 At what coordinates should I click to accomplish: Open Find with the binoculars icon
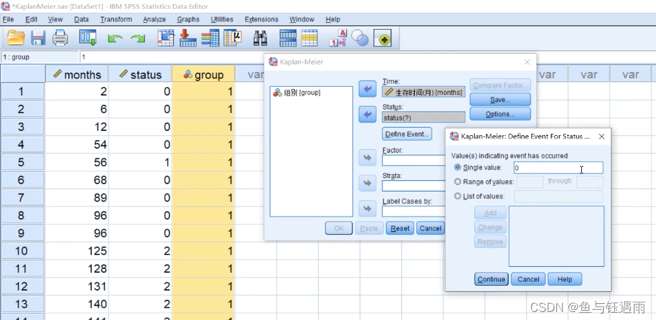tap(260, 38)
